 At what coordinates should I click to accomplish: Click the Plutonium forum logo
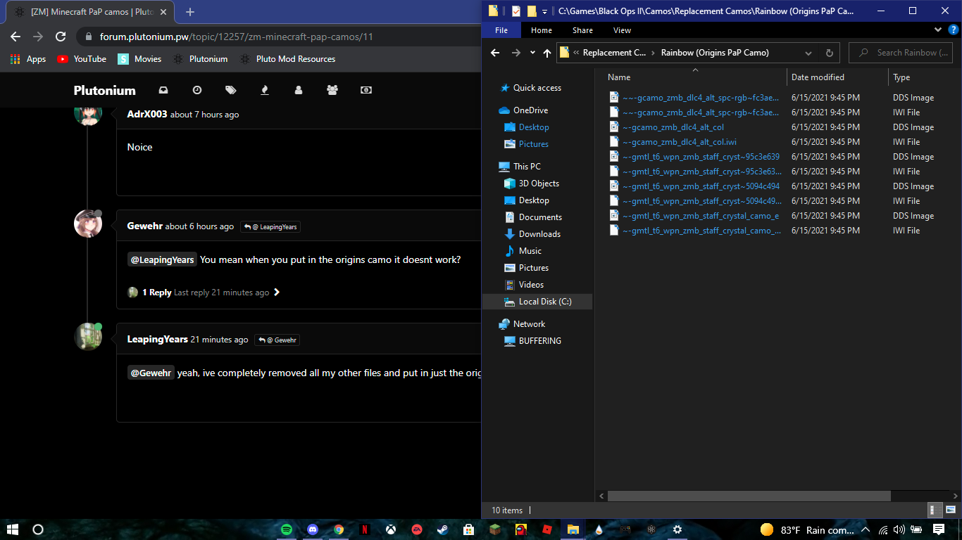pyautogui.click(x=105, y=90)
